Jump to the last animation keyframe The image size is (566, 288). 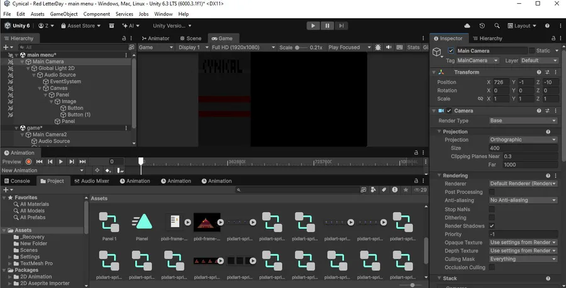point(82,162)
